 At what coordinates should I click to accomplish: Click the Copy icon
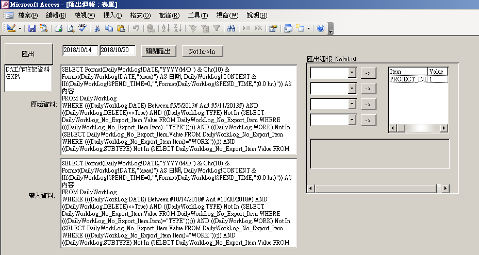109,28
